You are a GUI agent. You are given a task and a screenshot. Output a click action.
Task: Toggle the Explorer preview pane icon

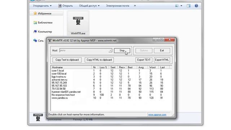pos(188,6)
